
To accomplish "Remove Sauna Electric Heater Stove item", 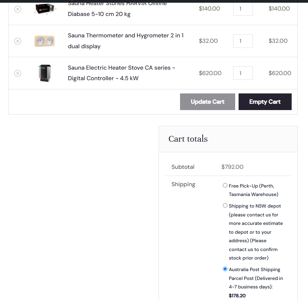I will [x=18, y=73].
